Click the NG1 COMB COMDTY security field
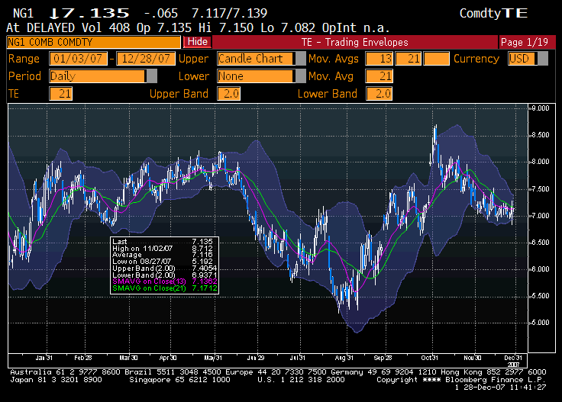Screen dimensions: 562x402 coord(93,42)
